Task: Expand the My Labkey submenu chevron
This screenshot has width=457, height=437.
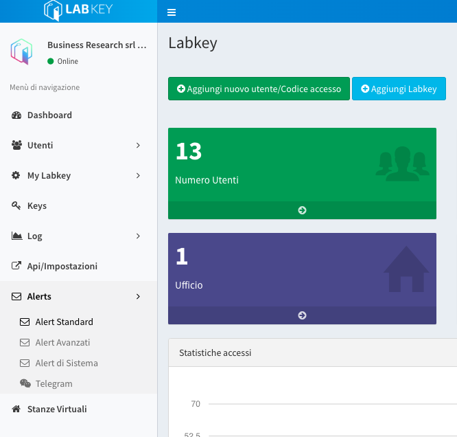Action: coord(138,175)
